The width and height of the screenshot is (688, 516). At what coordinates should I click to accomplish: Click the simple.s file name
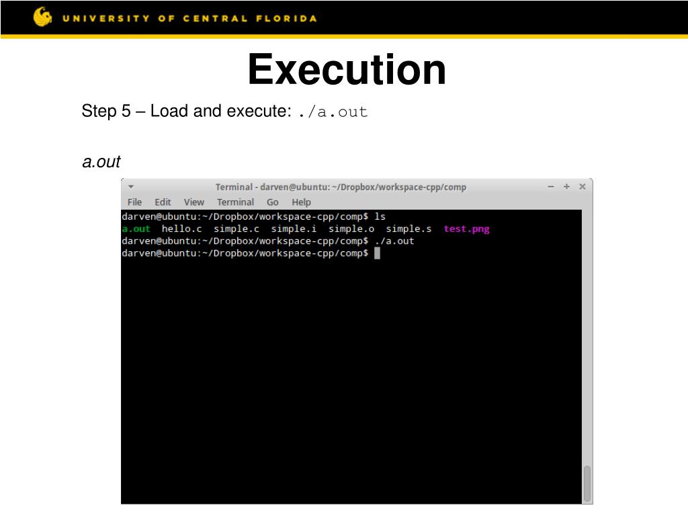pos(408,228)
